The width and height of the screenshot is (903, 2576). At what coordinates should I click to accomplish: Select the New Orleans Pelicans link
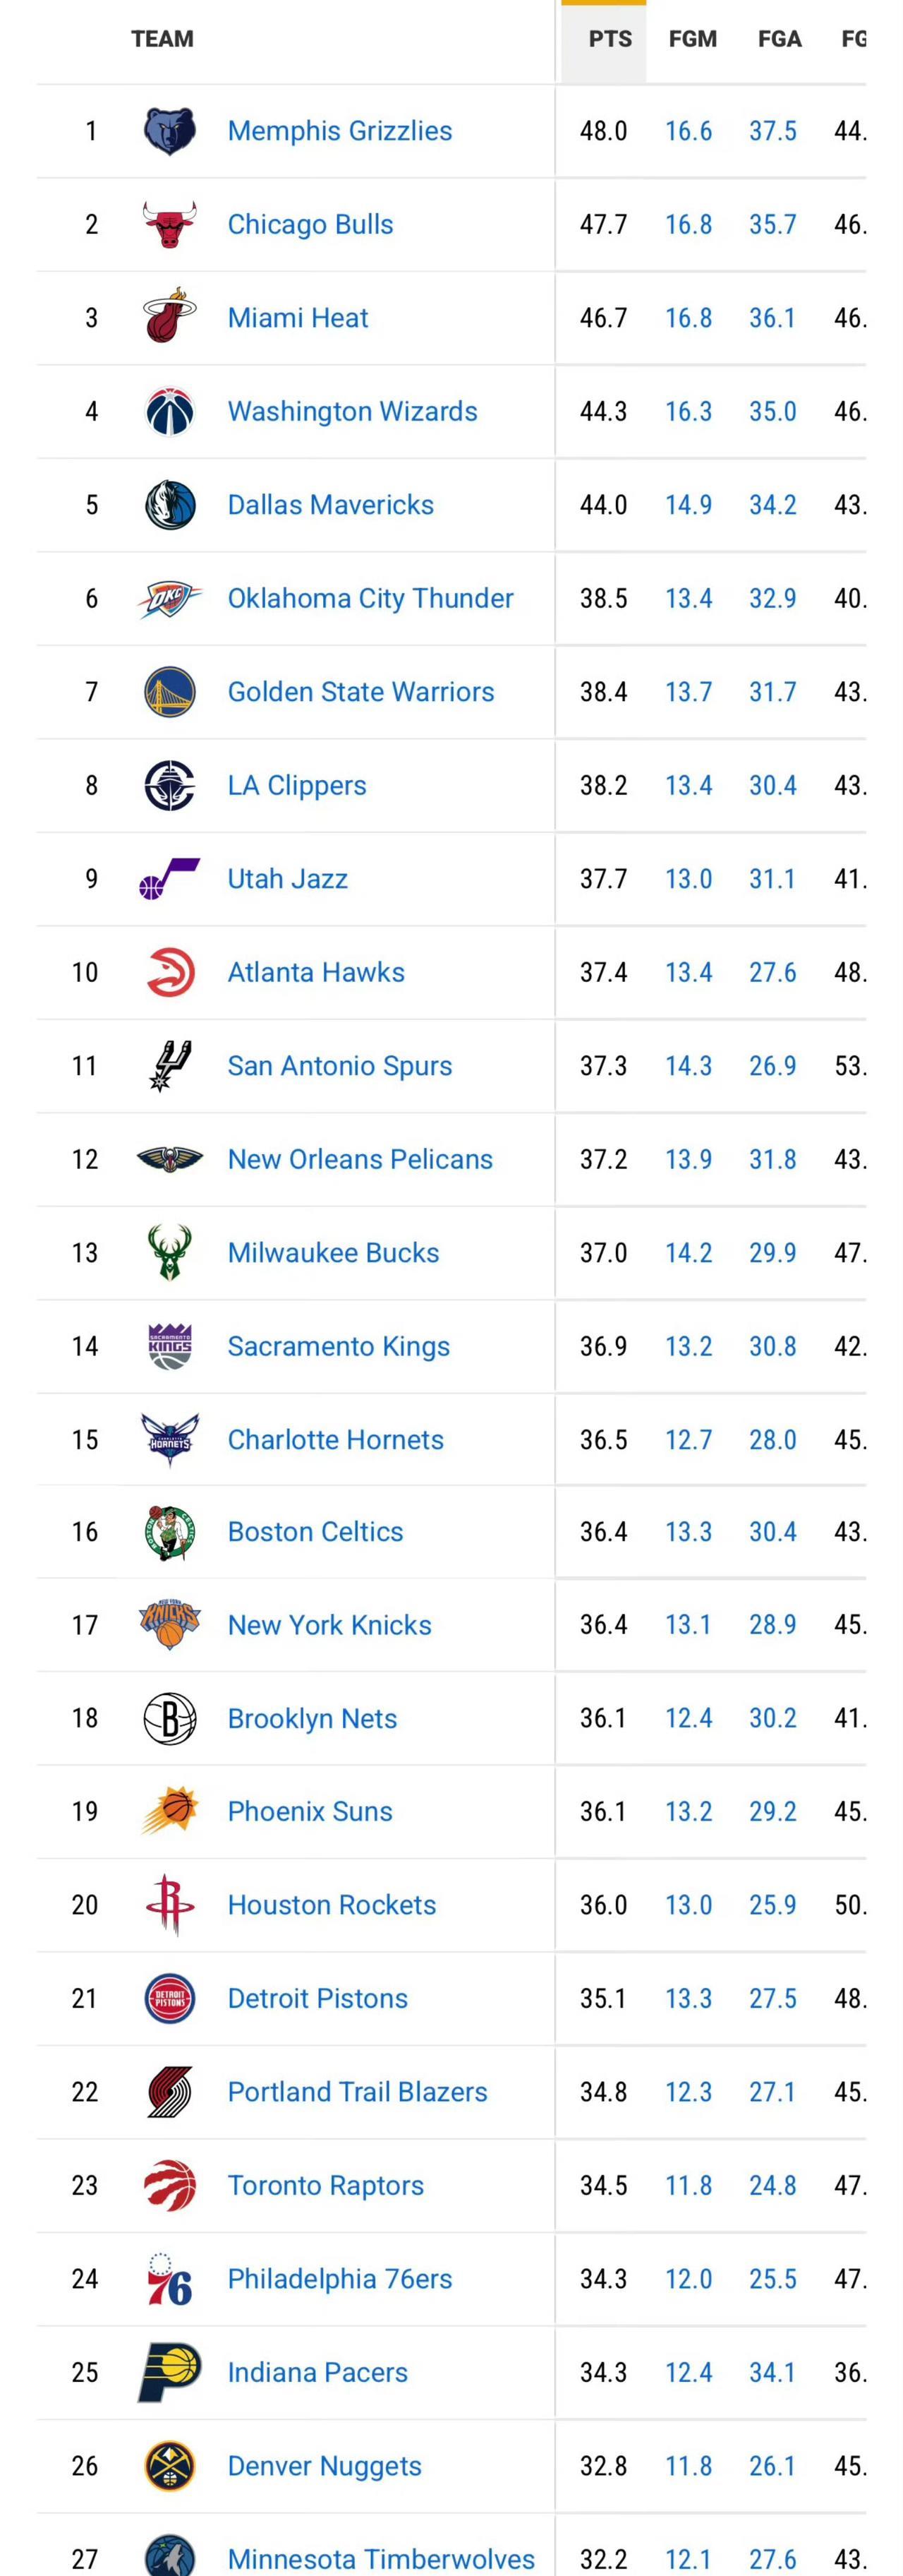coord(360,1160)
